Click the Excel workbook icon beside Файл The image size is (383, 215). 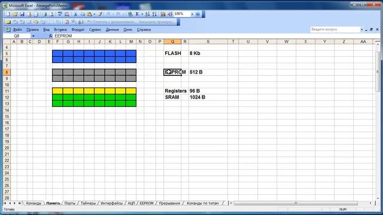[7, 29]
